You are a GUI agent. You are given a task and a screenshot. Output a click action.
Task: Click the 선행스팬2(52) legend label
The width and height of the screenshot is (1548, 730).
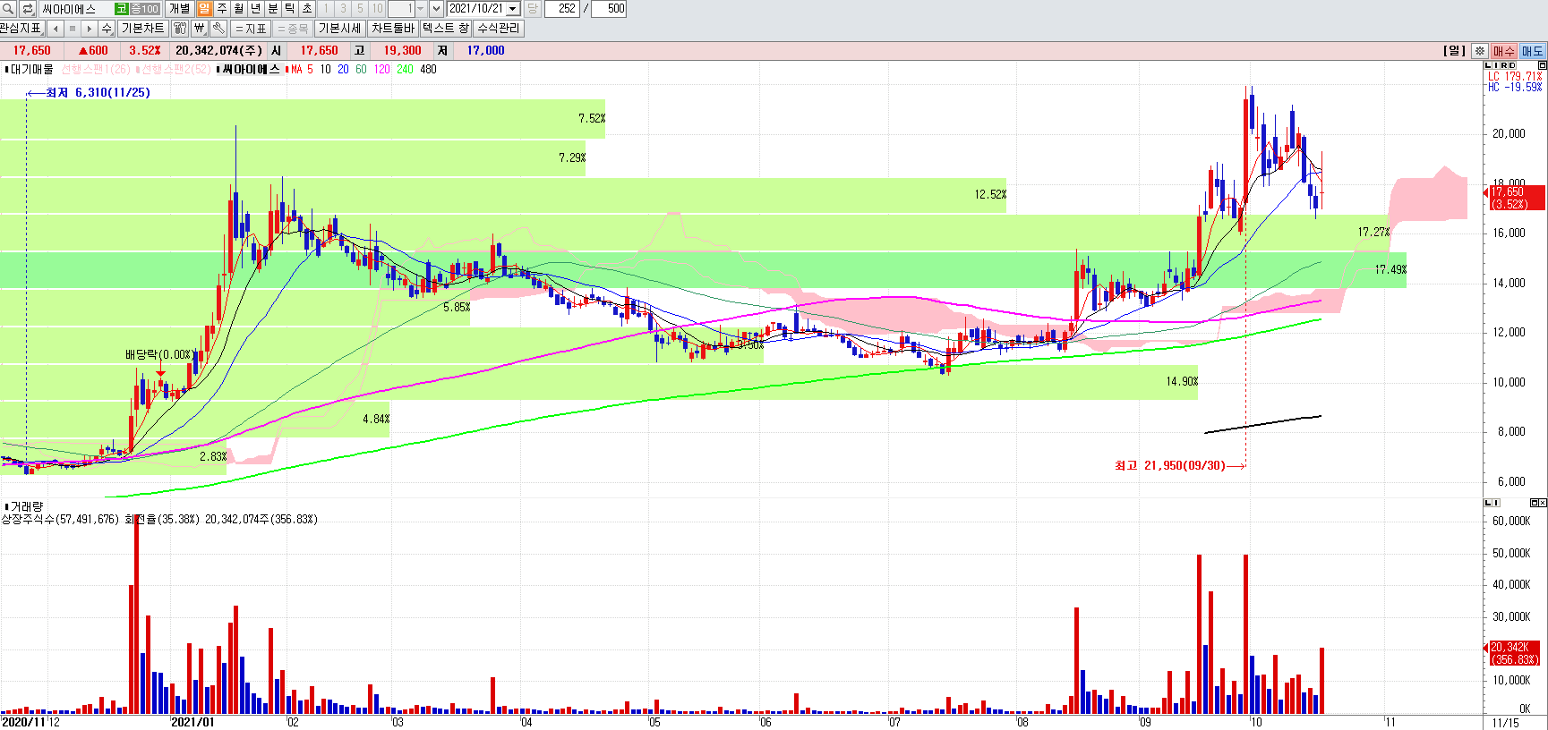[x=175, y=69]
